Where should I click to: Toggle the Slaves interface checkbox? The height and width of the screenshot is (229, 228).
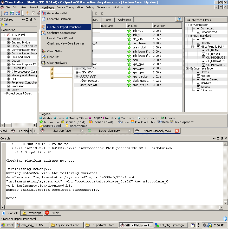(x=198, y=72)
